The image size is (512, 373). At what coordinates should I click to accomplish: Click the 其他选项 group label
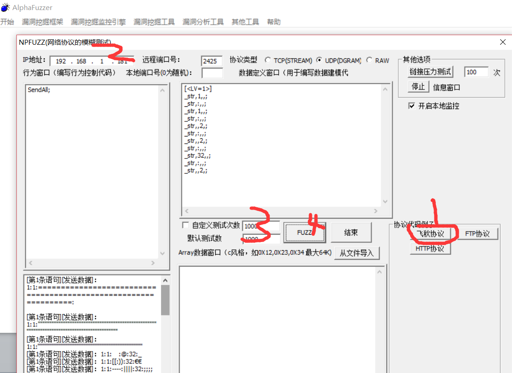[417, 59]
